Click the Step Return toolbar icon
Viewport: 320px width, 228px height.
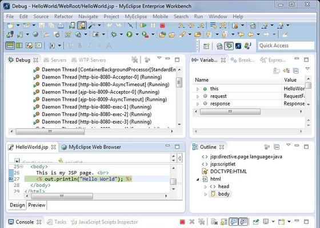click(201, 26)
